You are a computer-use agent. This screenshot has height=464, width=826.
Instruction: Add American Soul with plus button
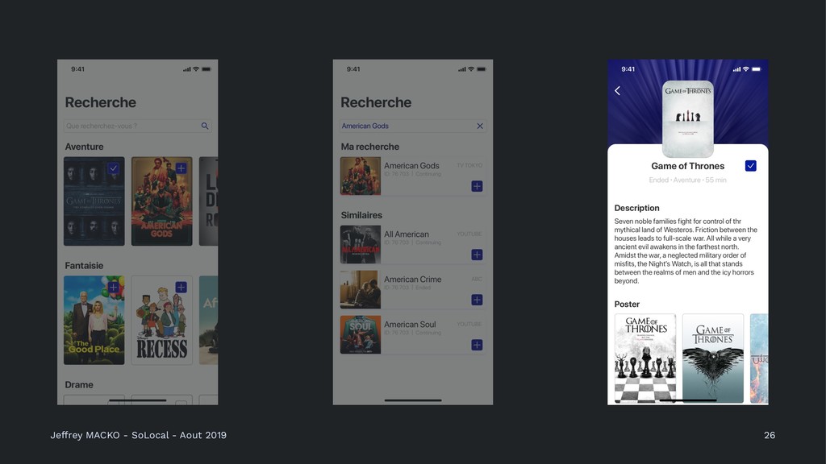477,345
